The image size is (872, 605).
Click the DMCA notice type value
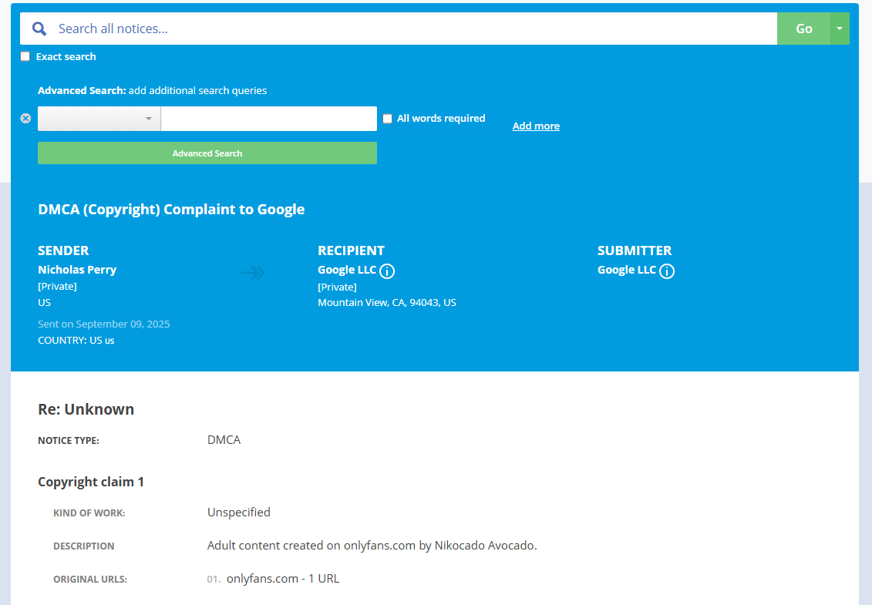click(x=224, y=440)
